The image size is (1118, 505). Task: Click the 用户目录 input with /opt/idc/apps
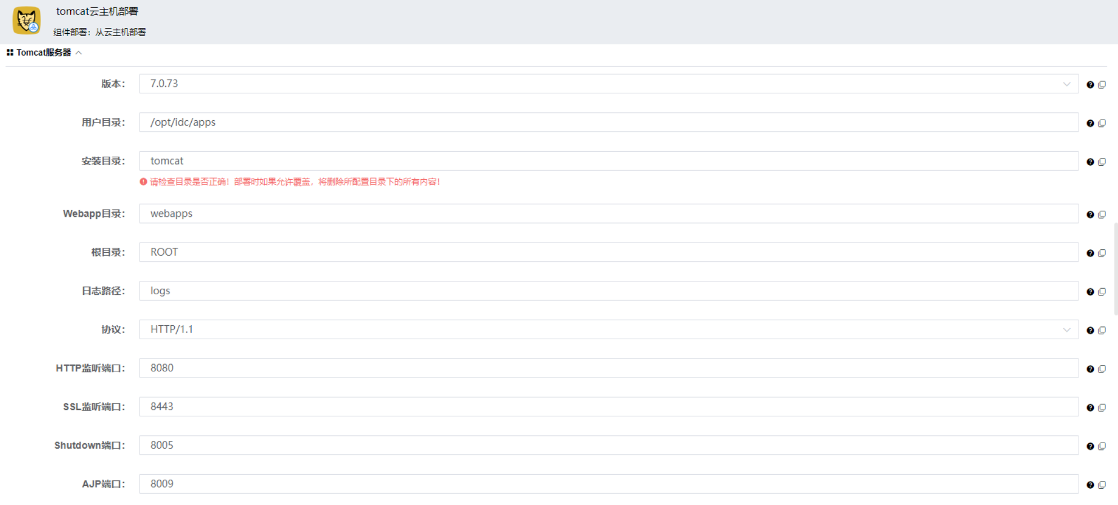pos(609,122)
